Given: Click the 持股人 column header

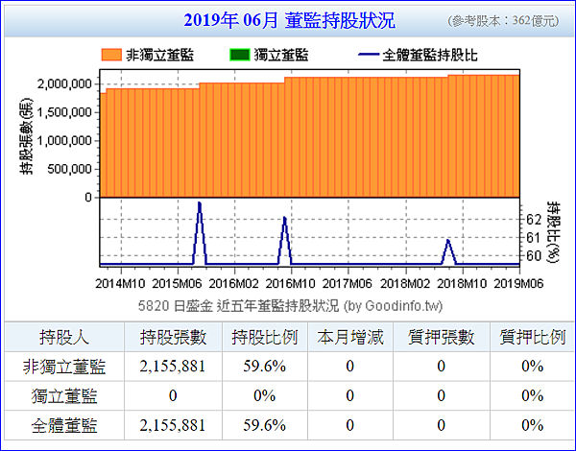Looking at the screenshot, I should point(64,337).
